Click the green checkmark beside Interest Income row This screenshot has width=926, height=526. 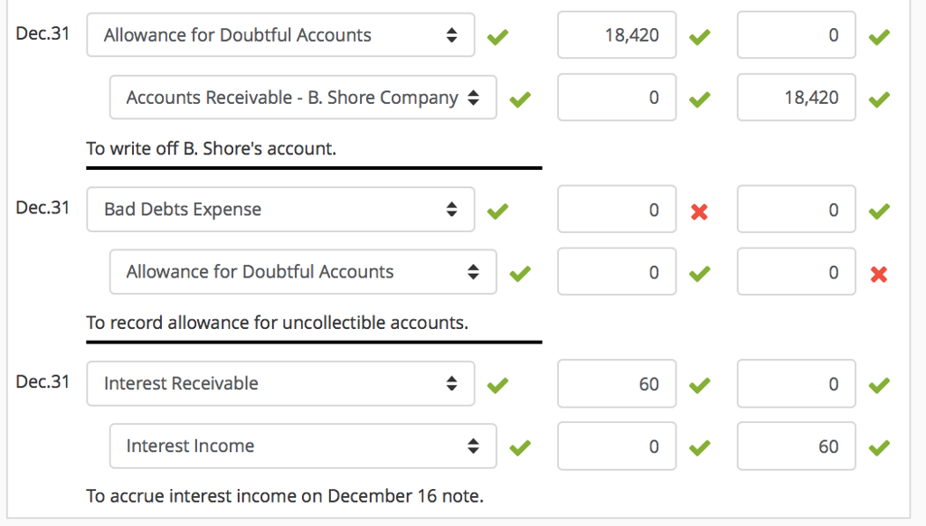click(x=520, y=446)
